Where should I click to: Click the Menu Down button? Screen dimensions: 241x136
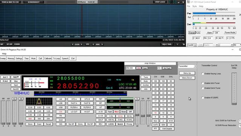(187, 78)
